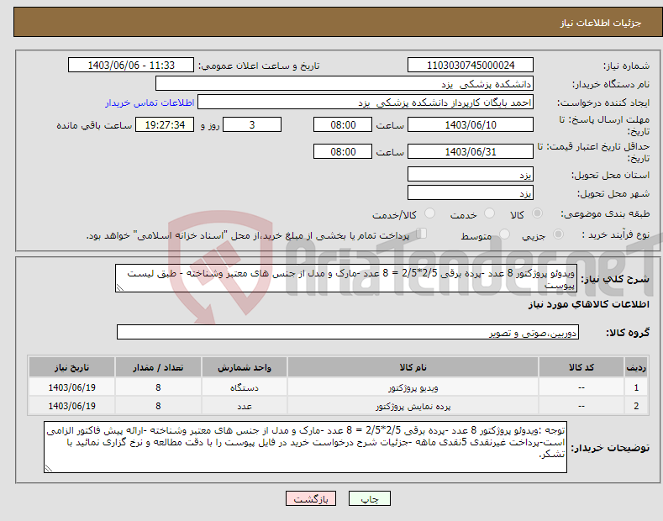Click the پرده نمایش پروژکتور item name cell

click(413, 406)
